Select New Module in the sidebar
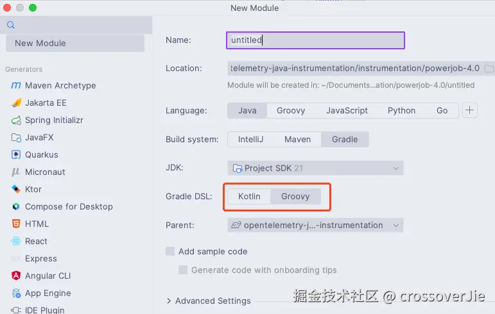 click(x=75, y=43)
